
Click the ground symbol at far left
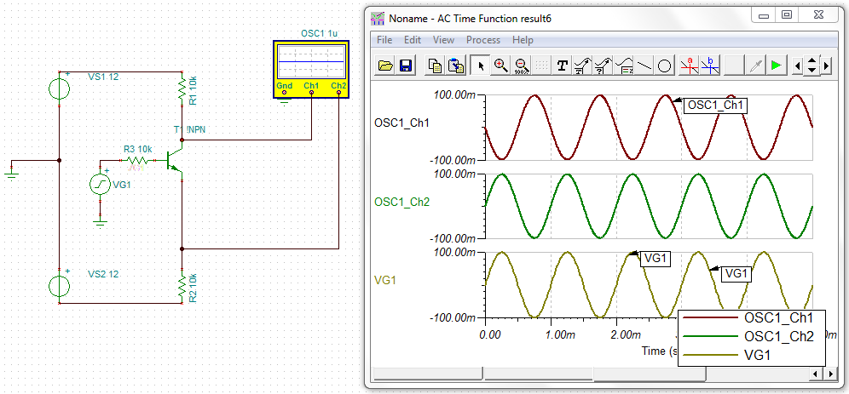coord(10,174)
